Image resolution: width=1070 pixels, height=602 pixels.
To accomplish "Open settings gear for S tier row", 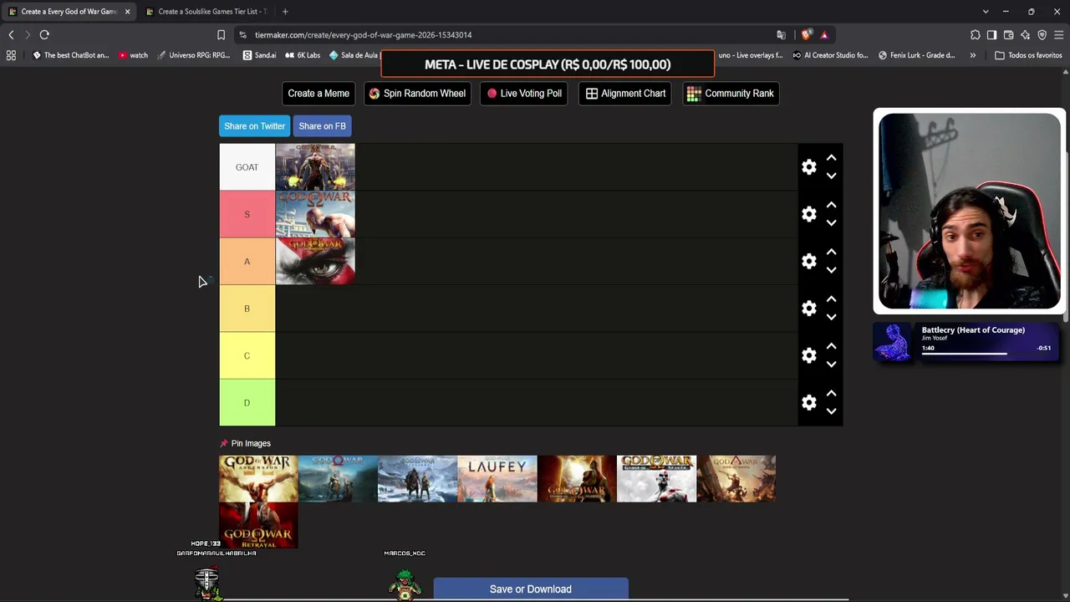I will point(808,214).
